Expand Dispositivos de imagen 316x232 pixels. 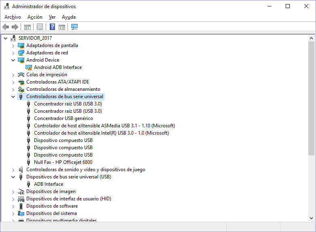13,192
